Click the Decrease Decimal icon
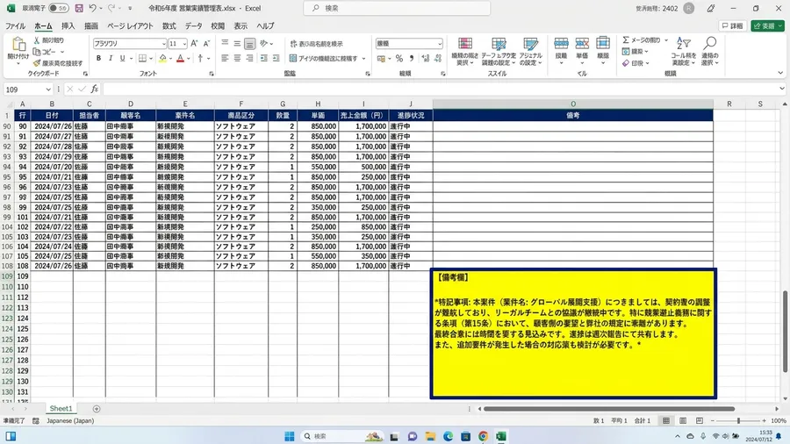Image resolution: width=790 pixels, height=444 pixels. coord(438,59)
